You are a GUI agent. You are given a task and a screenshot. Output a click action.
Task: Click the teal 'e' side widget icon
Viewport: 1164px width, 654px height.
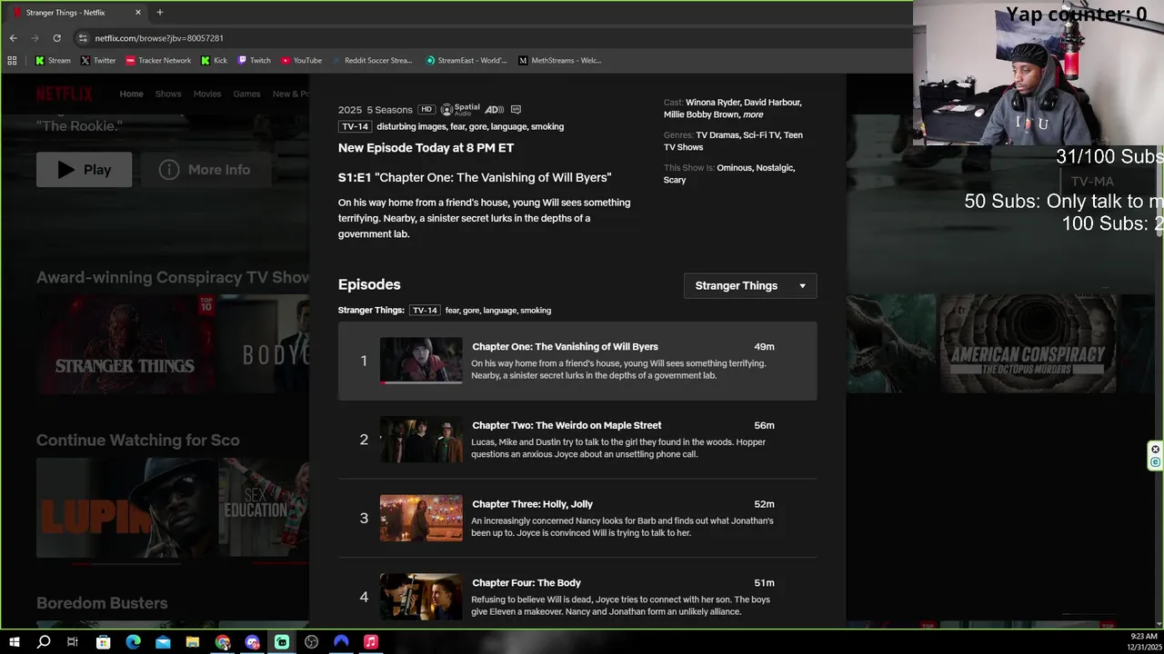click(x=1156, y=462)
